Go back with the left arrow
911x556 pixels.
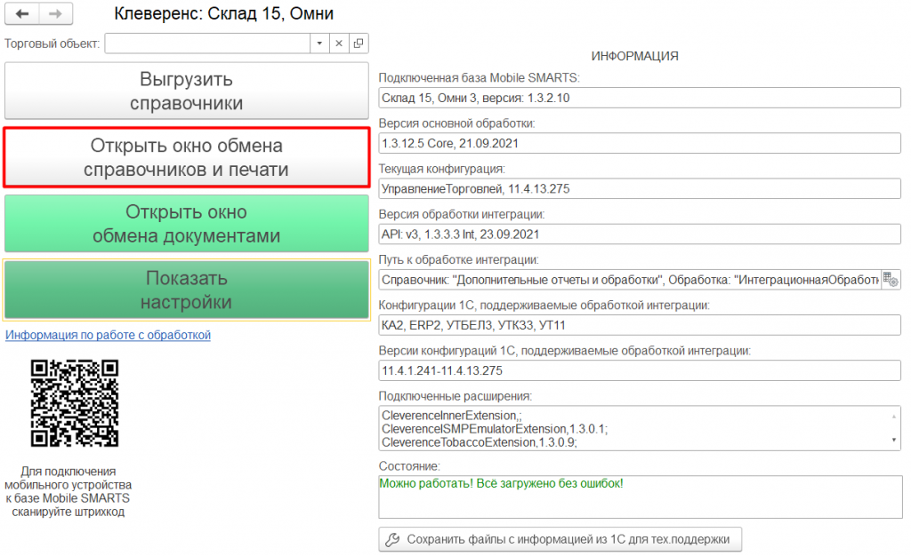click(x=22, y=13)
